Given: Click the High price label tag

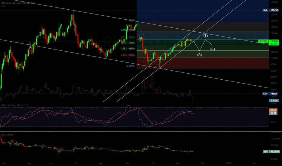Looking at the screenshot, I should pyautogui.click(x=265, y=10).
